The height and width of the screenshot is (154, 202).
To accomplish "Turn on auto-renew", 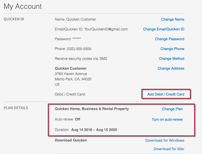I will 167,119.
